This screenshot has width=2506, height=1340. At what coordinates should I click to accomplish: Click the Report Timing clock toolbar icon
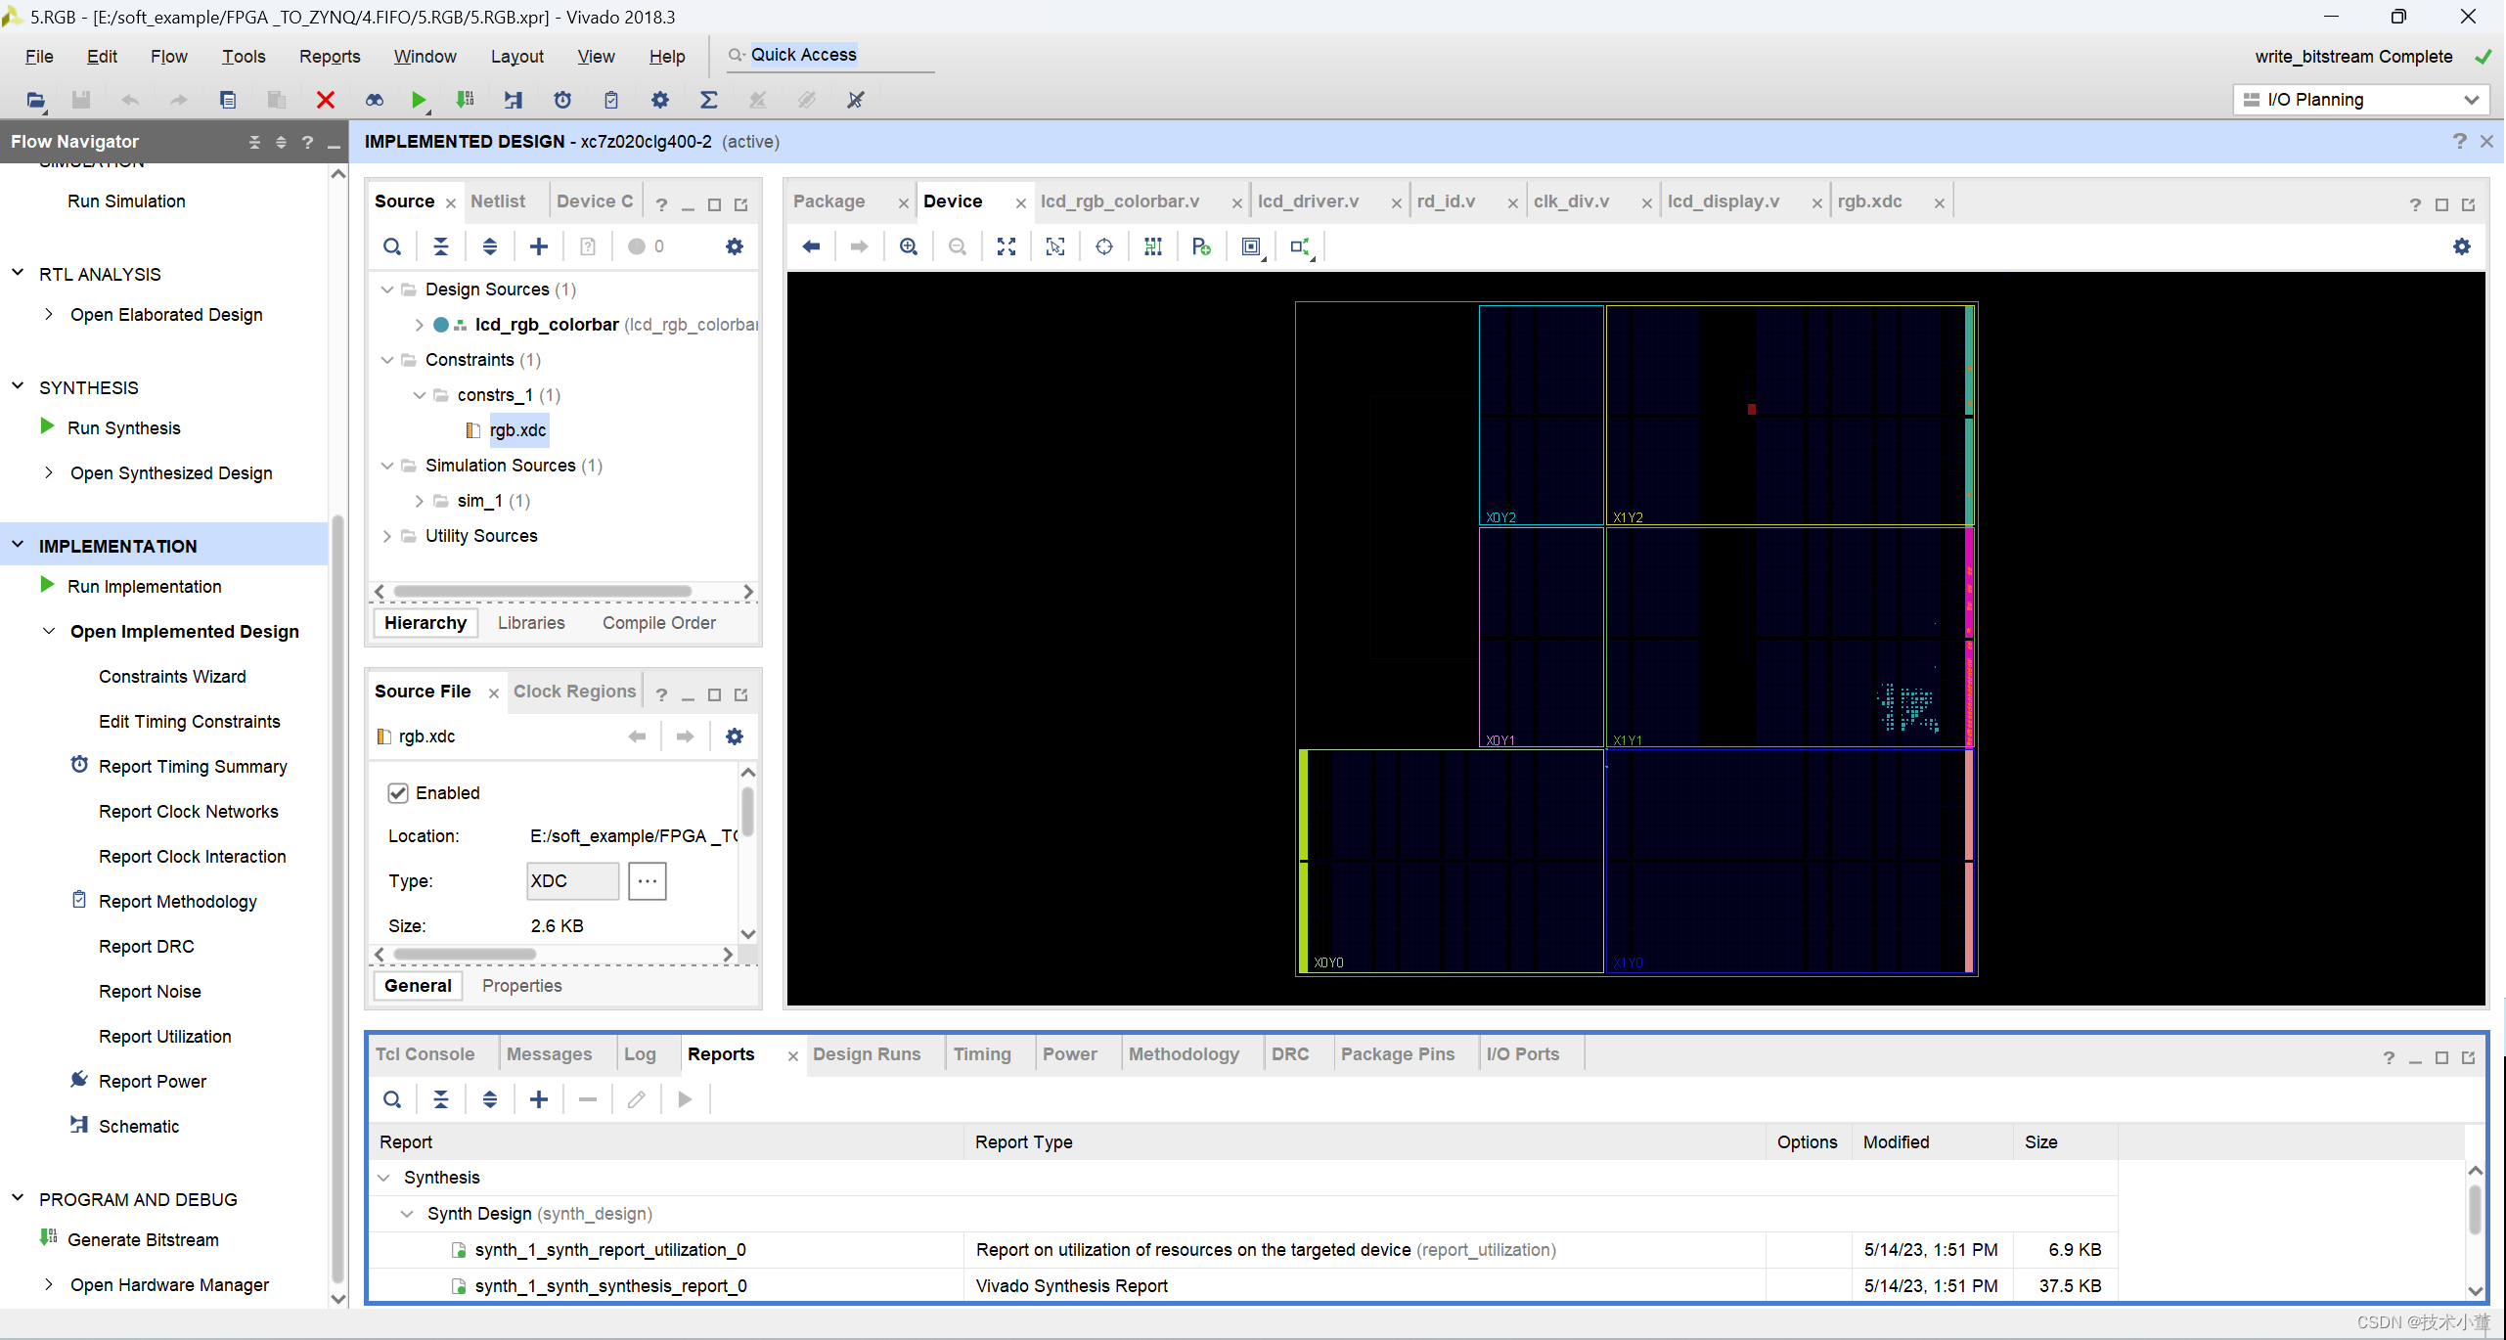tap(562, 100)
